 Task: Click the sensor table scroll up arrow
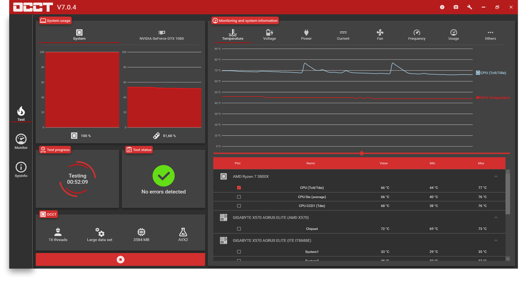508,172
